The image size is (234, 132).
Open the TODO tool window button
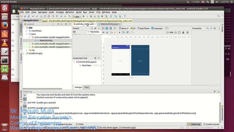tap(80, 124)
